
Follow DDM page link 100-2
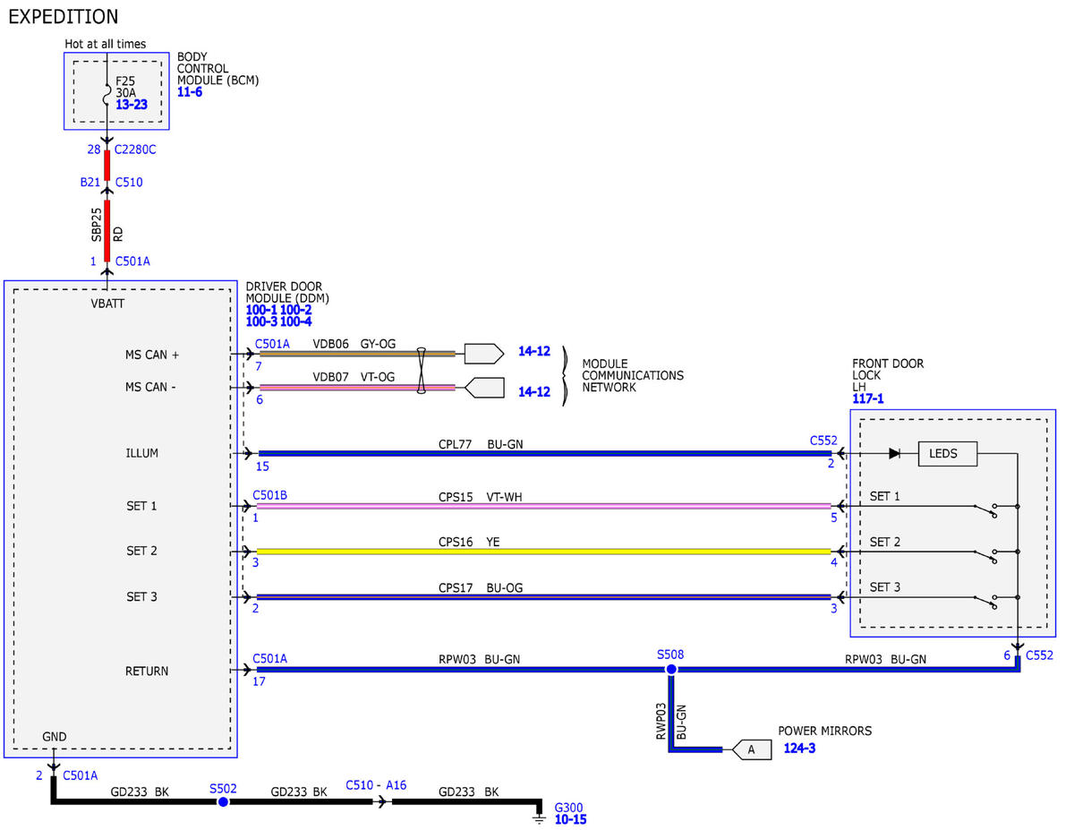pyautogui.click(x=296, y=310)
